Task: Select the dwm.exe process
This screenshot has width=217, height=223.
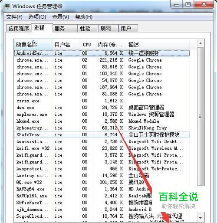Action: 102,108
